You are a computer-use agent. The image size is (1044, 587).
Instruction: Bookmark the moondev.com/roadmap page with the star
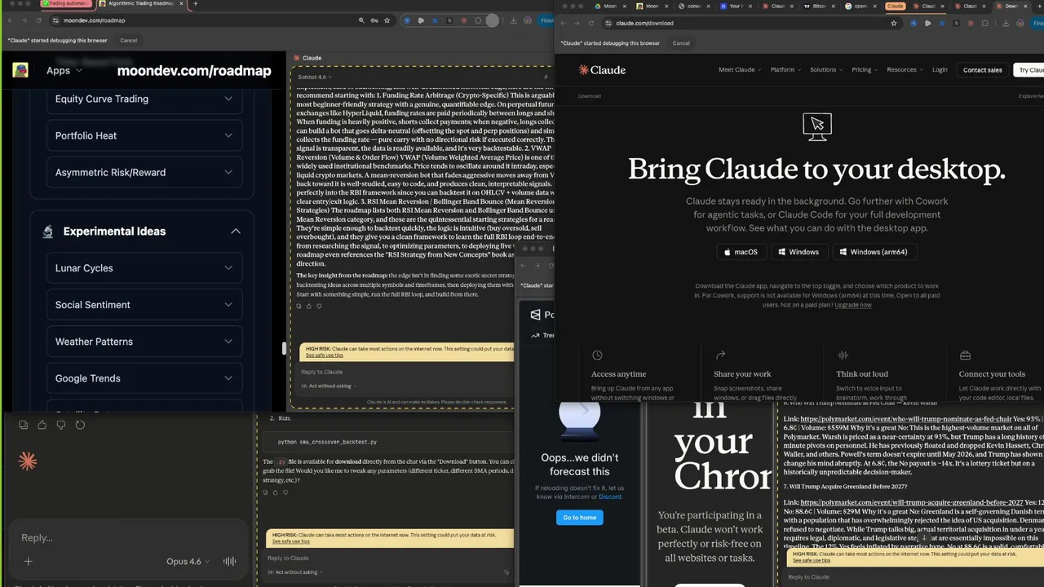tap(387, 20)
